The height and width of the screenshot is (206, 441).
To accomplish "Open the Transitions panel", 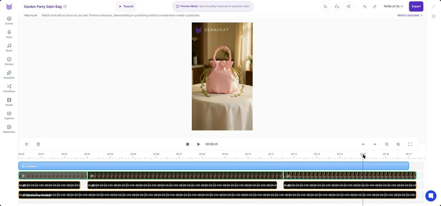I will tap(9, 88).
